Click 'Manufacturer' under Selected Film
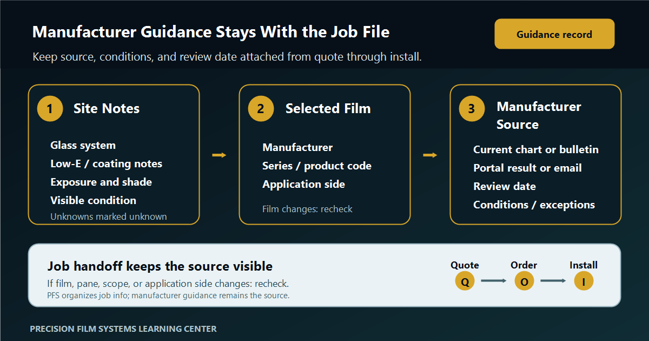The image size is (649, 341). (x=297, y=147)
